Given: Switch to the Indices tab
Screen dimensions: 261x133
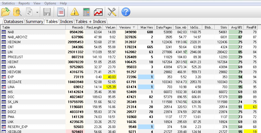Looking at the screenshot, I should coord(67,21).
